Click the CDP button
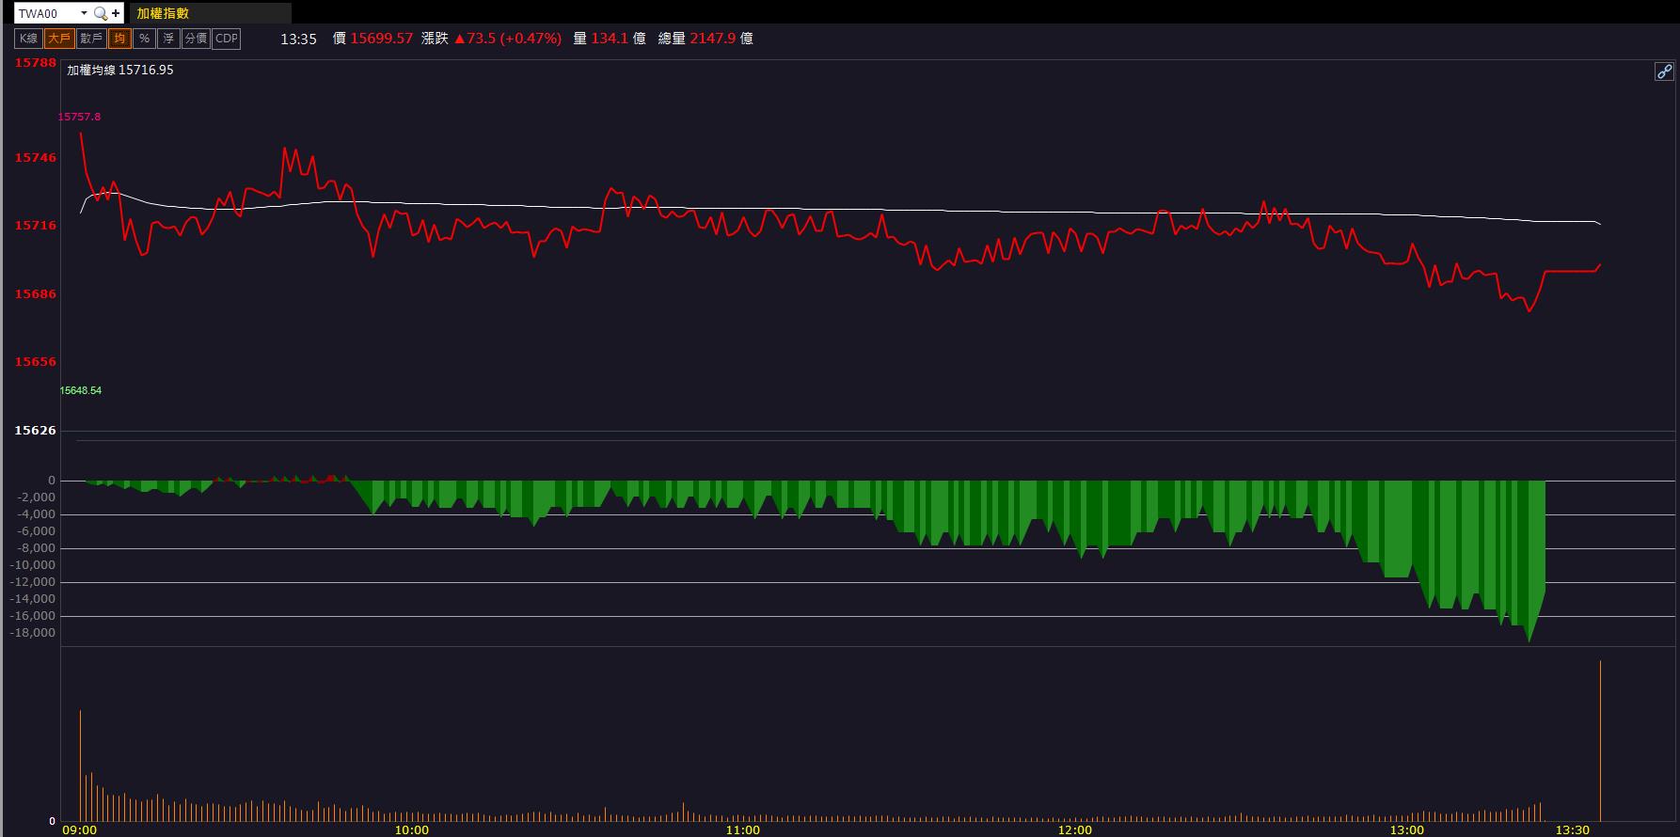This screenshot has width=1680, height=837. 227,39
